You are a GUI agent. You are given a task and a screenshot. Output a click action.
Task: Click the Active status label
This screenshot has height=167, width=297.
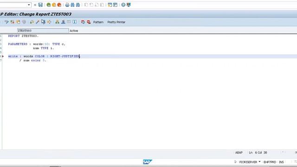74,31
